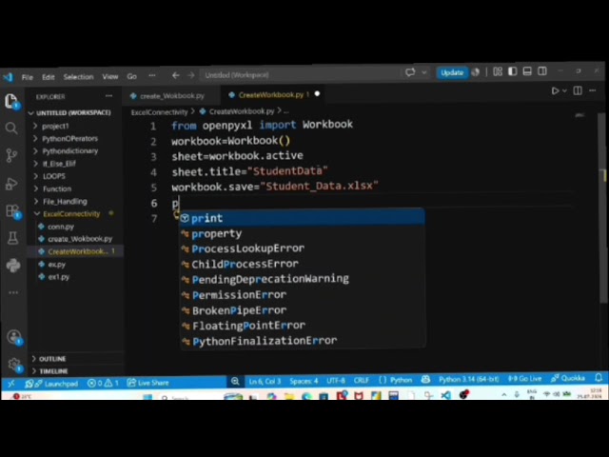The width and height of the screenshot is (609, 457).
Task: Open the notifications bell icon
Action: coord(599,377)
